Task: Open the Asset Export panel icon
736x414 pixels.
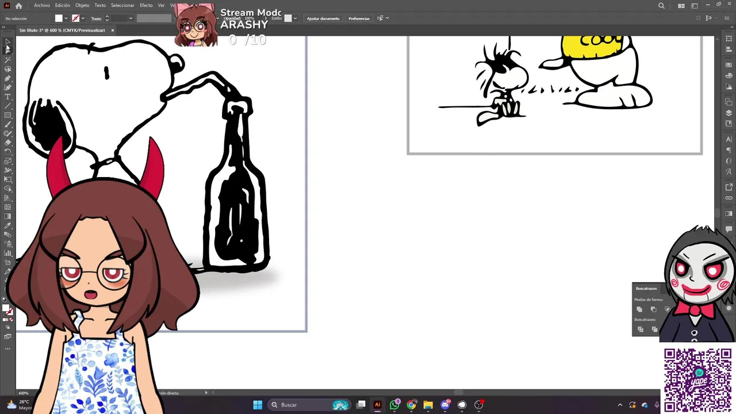Action: coord(729,186)
